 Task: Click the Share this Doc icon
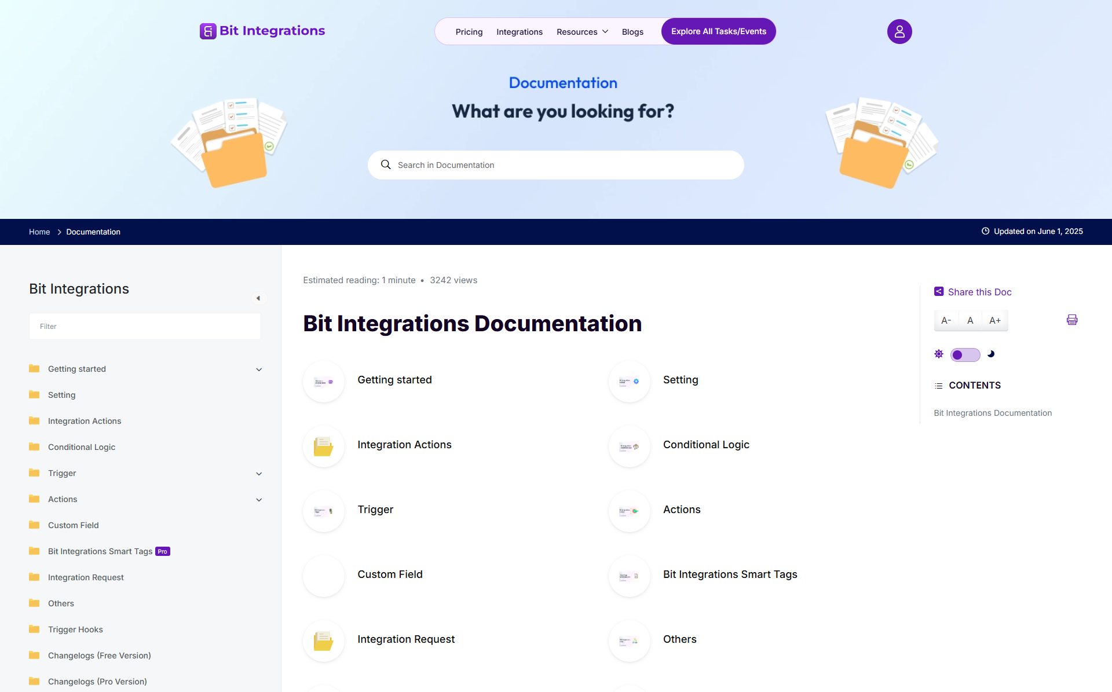click(939, 292)
